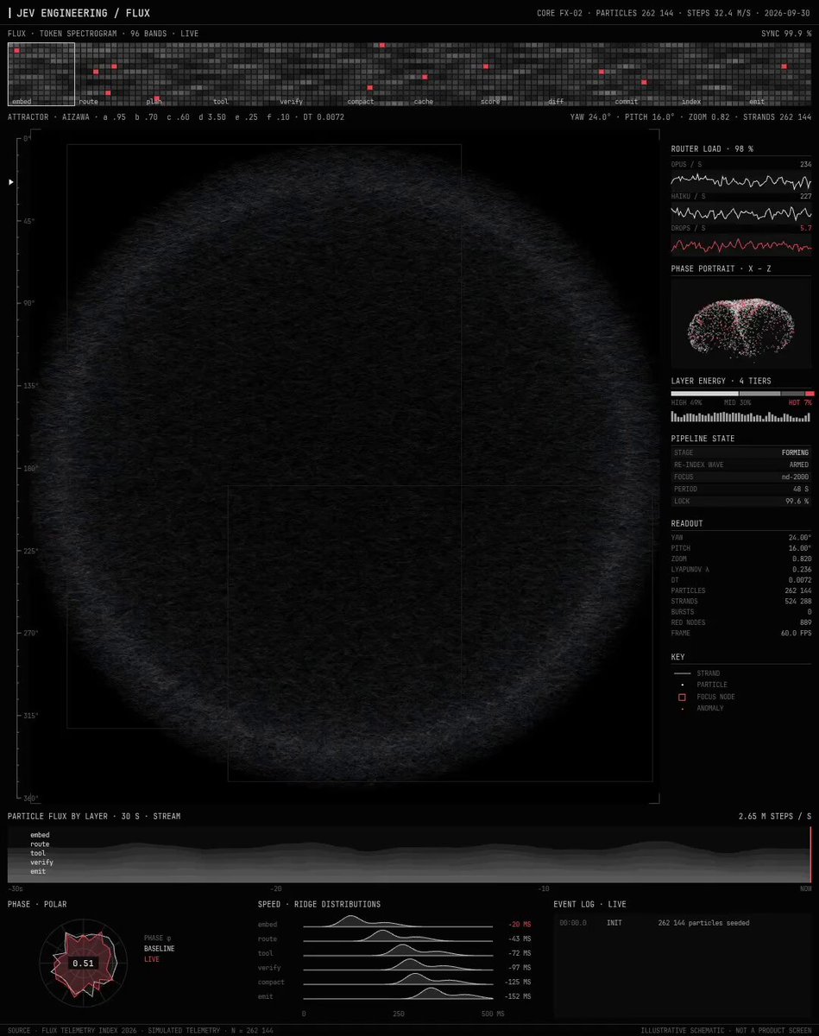Click the BASELINE legend label beside the polar chart
The image size is (819, 1036).
coord(159,949)
